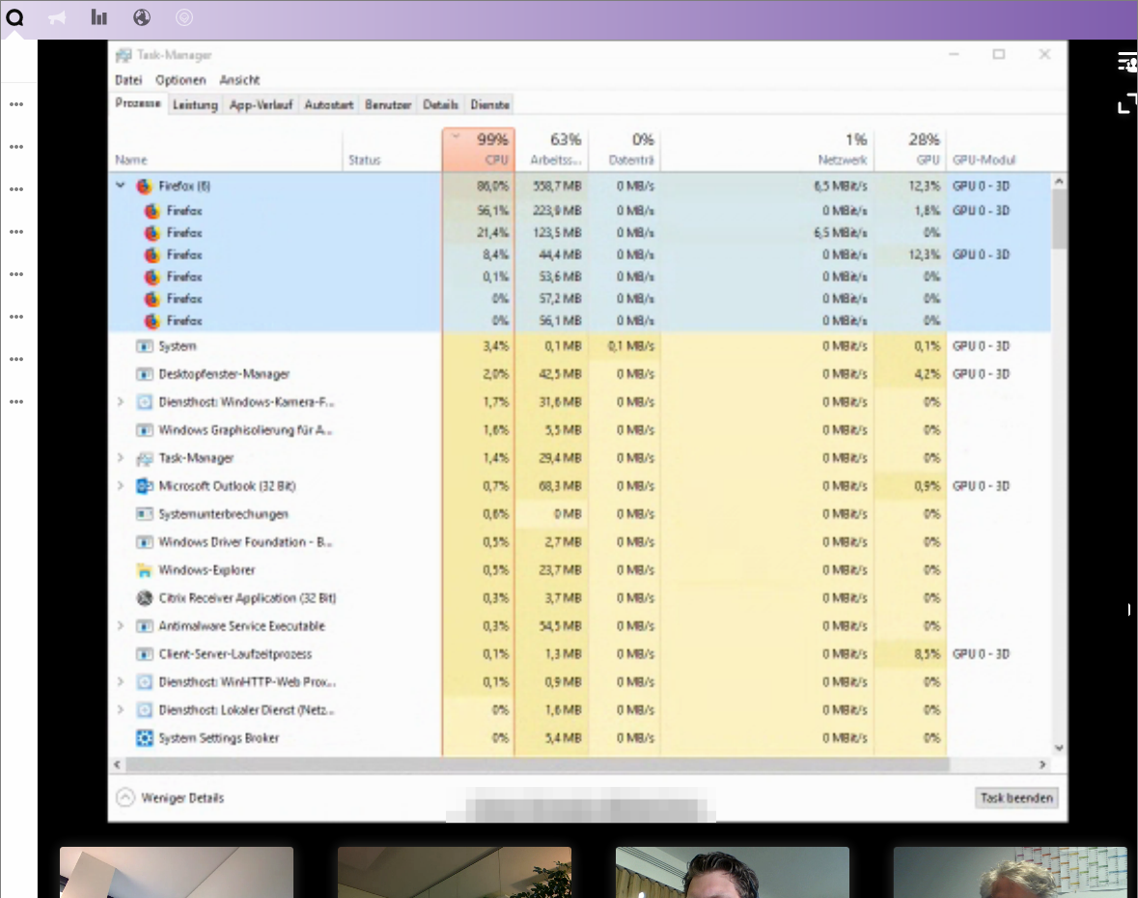1138x898 pixels.
Task: Open the Optionen menu
Action: point(180,80)
